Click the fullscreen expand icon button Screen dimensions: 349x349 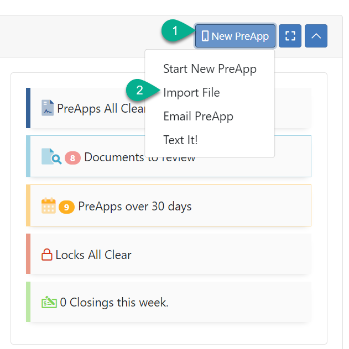(290, 36)
